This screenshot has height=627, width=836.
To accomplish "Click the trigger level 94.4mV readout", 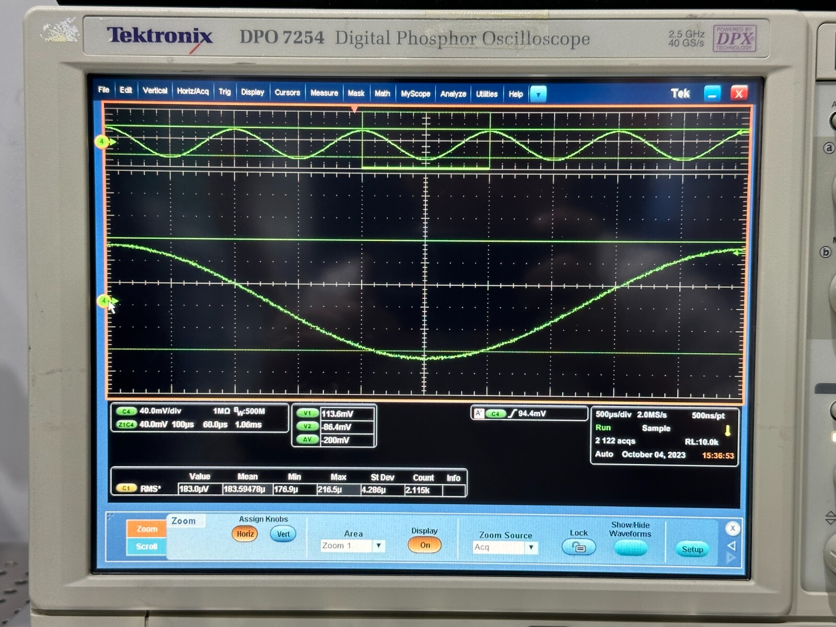I will pos(532,413).
